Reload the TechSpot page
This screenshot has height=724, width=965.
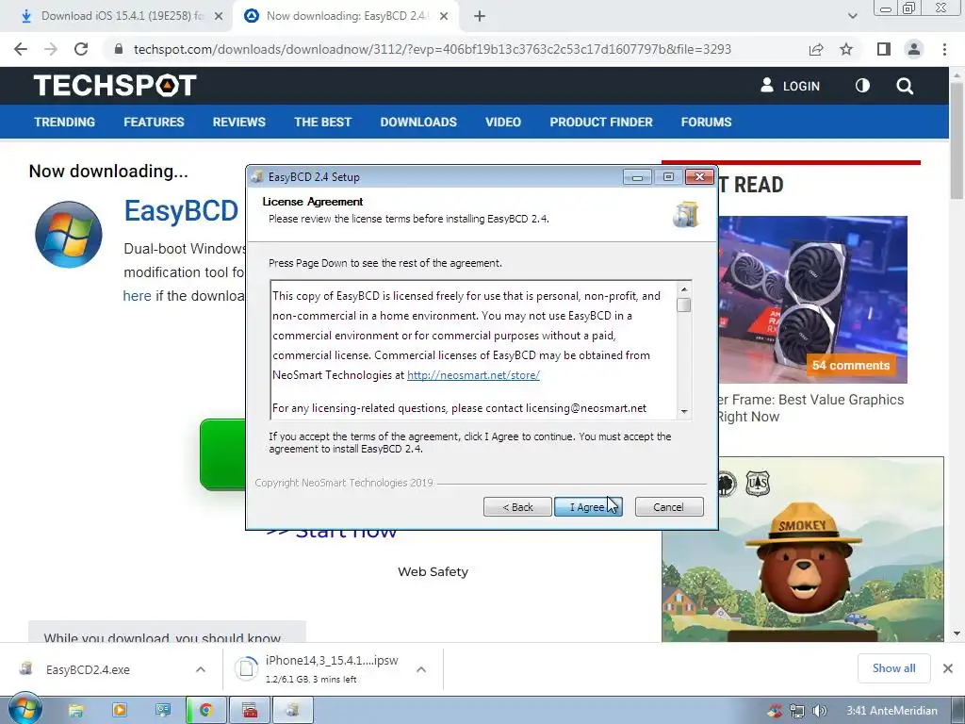[81, 49]
